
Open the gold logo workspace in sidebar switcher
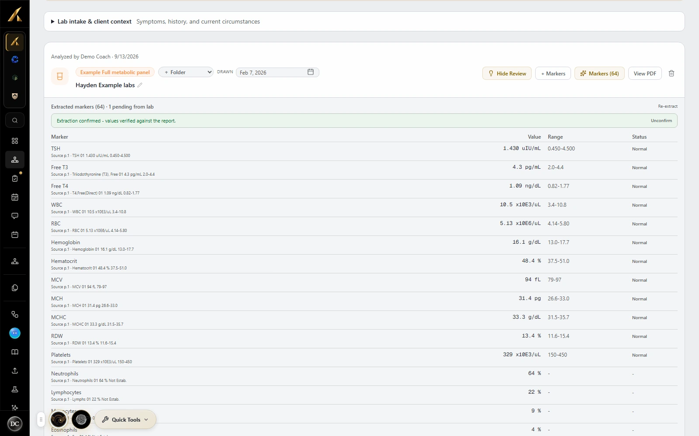click(x=15, y=42)
